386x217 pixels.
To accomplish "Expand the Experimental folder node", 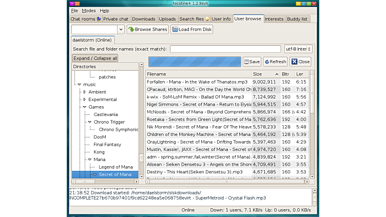I will 84,100.
